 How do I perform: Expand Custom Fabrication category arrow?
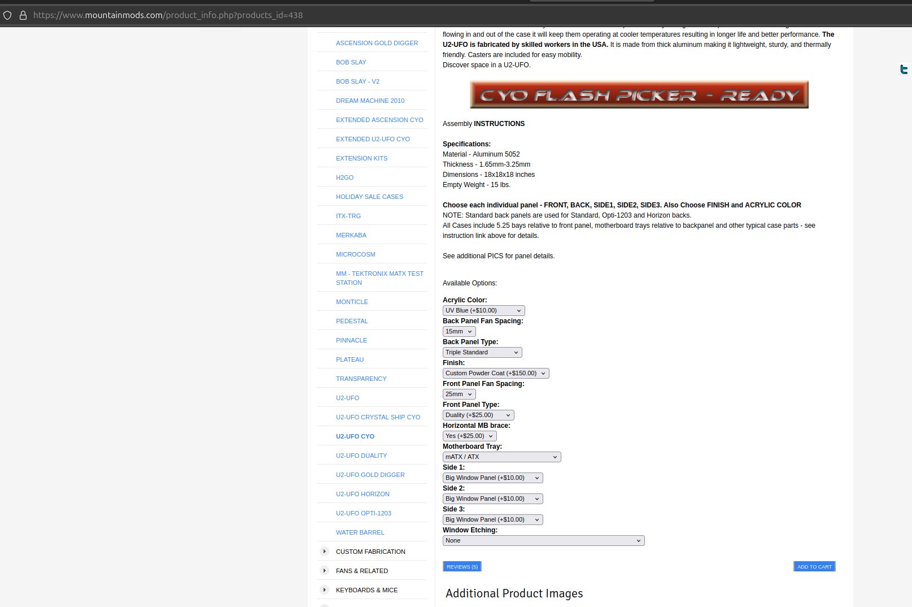(324, 552)
